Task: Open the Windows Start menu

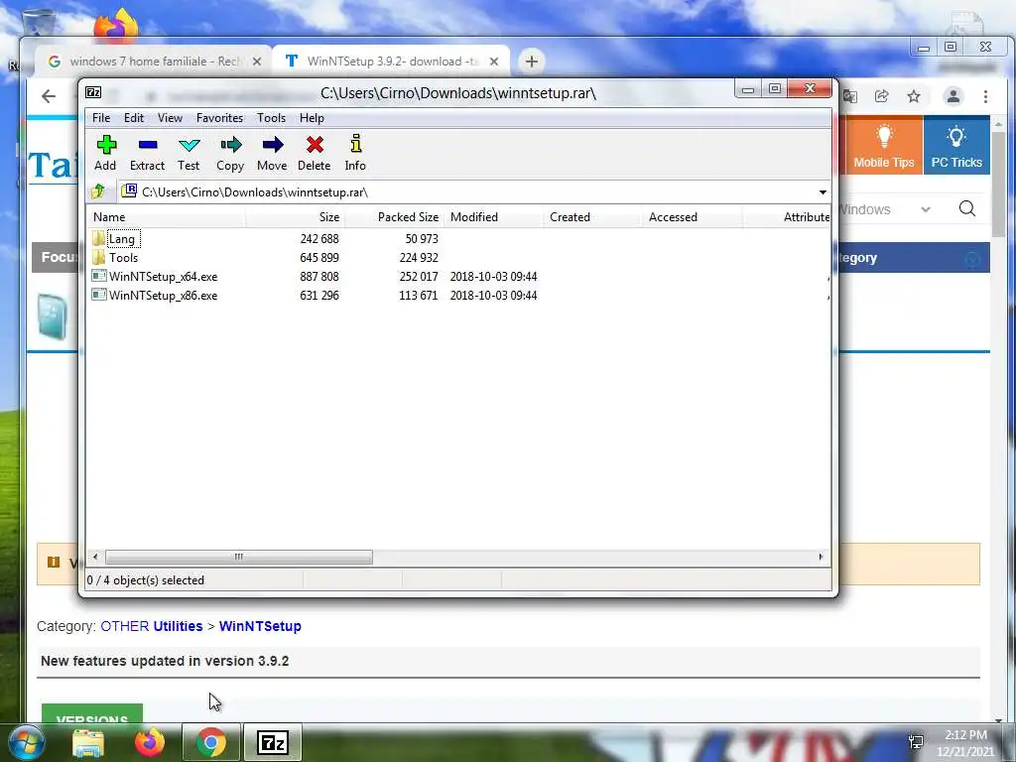Action: click(x=25, y=742)
